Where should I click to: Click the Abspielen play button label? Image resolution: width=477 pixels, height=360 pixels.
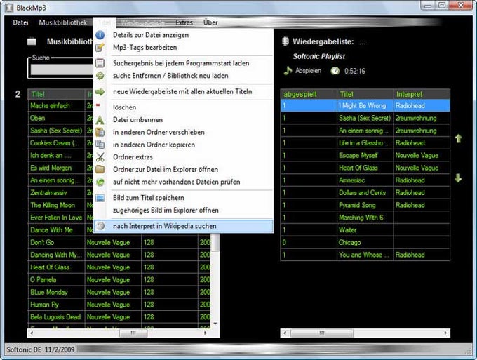coord(308,71)
